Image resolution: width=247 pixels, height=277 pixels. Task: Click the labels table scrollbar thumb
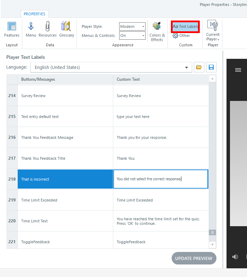(213, 232)
